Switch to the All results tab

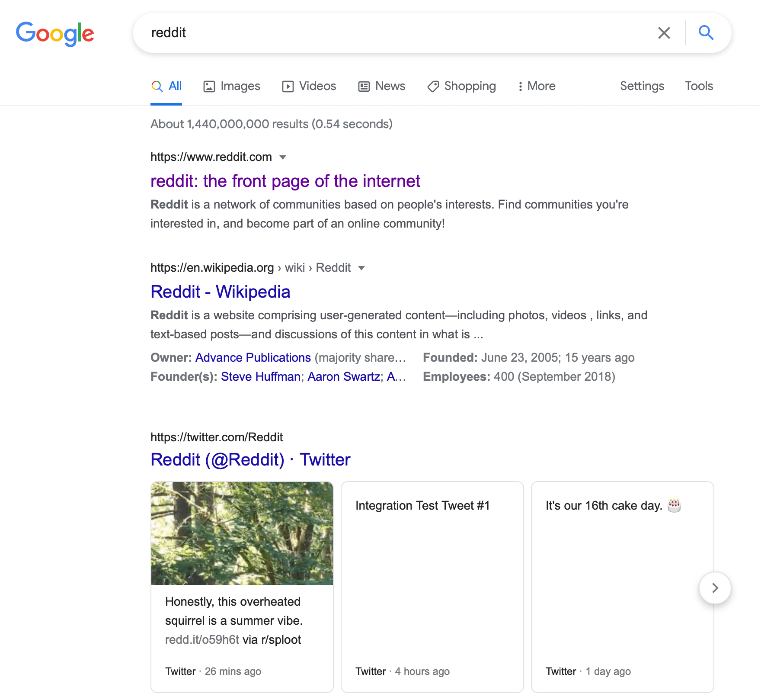pos(166,86)
